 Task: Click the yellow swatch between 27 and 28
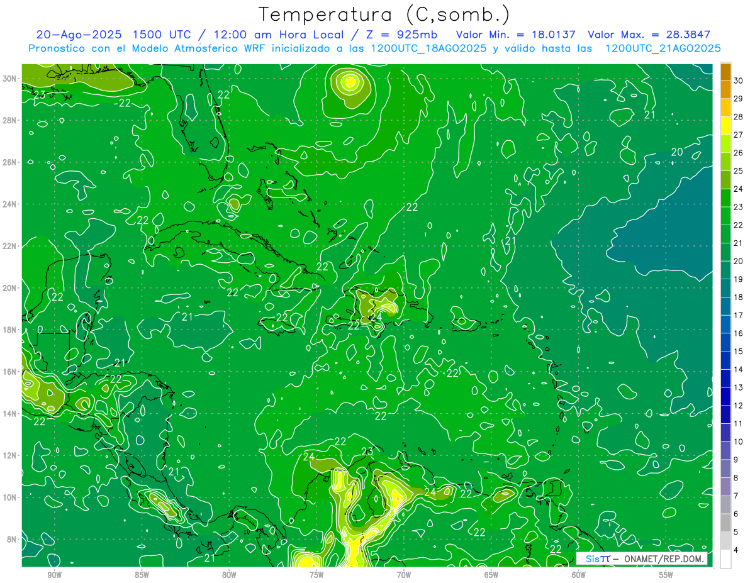[725, 125]
